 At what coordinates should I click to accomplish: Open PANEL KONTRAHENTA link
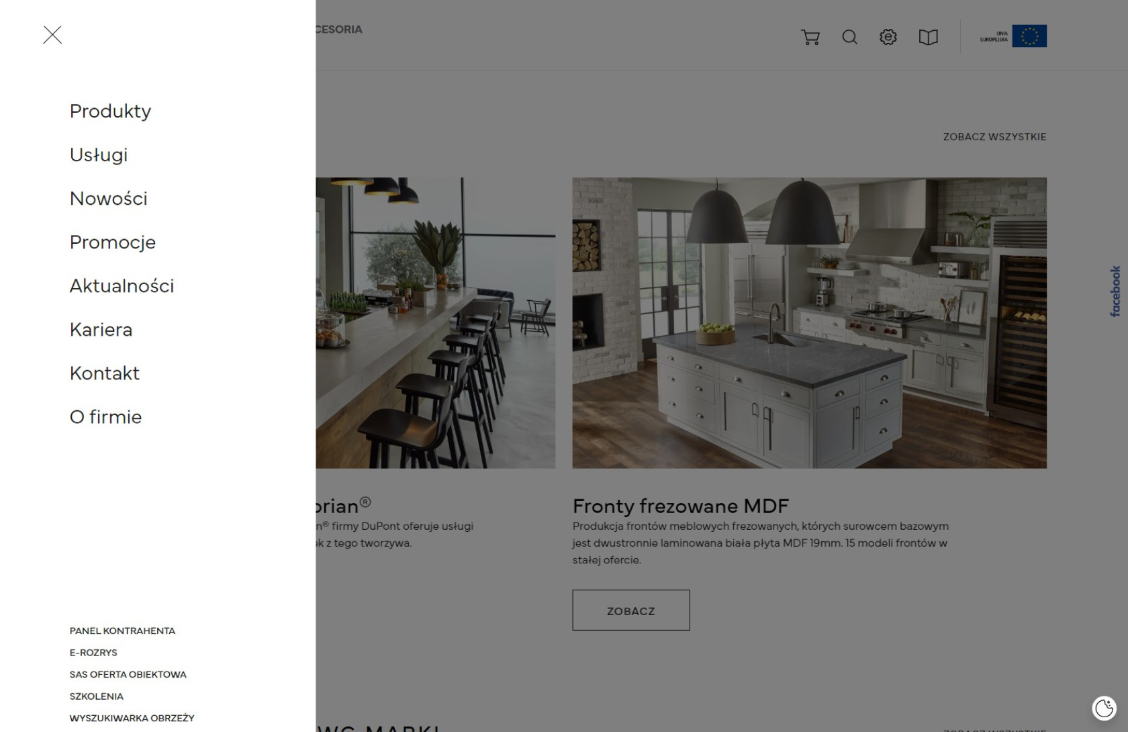click(122, 631)
